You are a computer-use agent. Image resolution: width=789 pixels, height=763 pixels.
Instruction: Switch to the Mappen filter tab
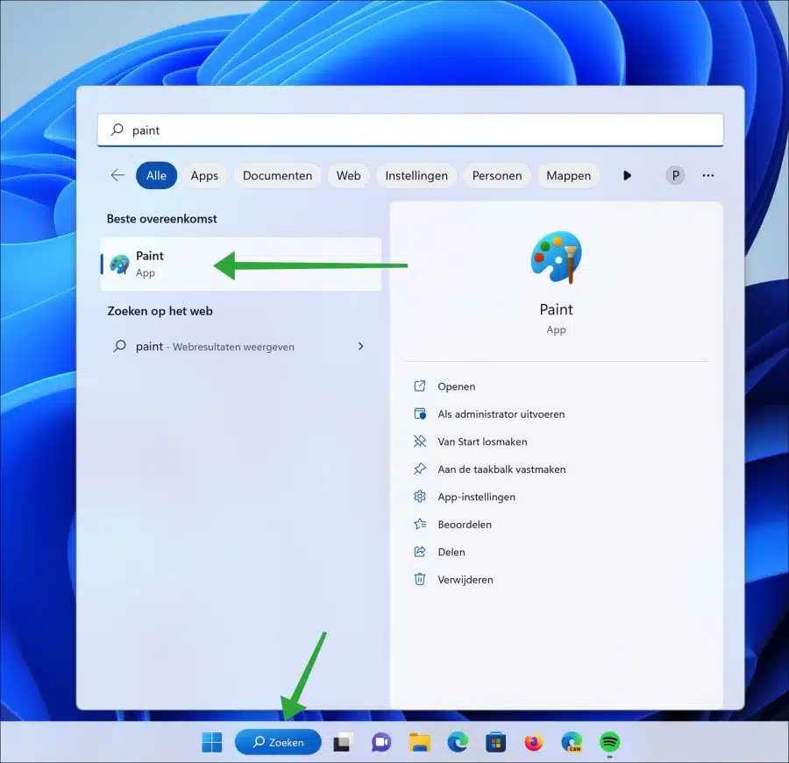click(x=569, y=175)
